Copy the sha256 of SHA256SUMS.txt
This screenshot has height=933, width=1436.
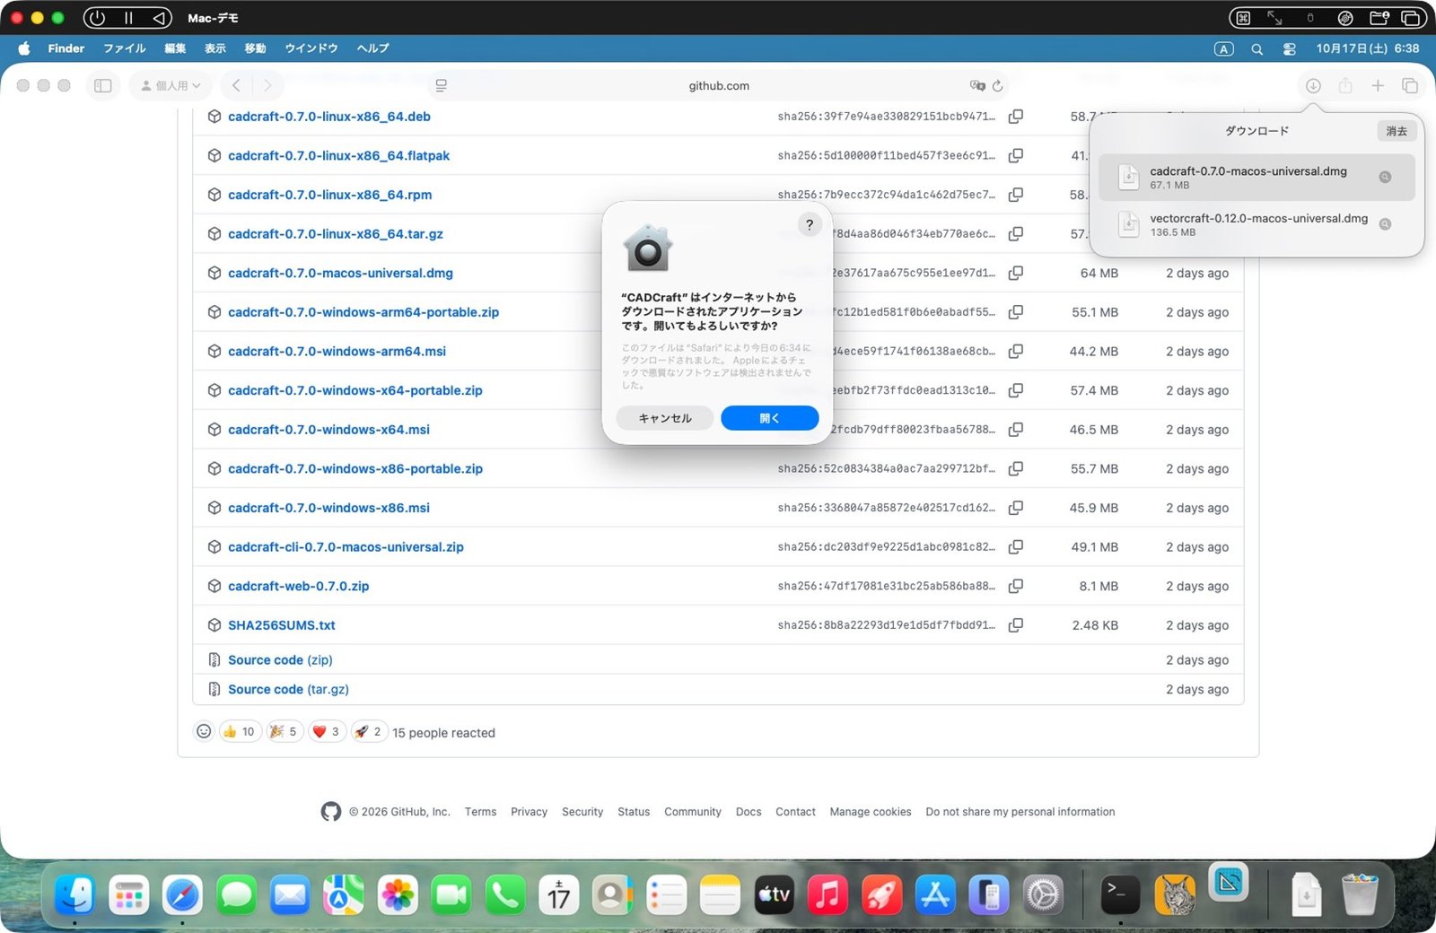pos(1016,625)
